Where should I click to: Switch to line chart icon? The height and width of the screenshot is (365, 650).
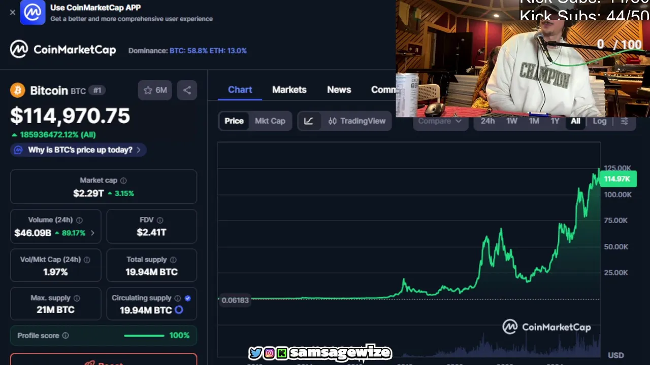tap(309, 121)
